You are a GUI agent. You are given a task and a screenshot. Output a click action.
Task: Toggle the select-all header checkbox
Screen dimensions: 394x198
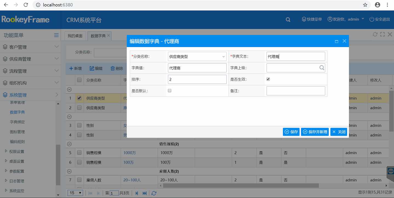coord(79,80)
